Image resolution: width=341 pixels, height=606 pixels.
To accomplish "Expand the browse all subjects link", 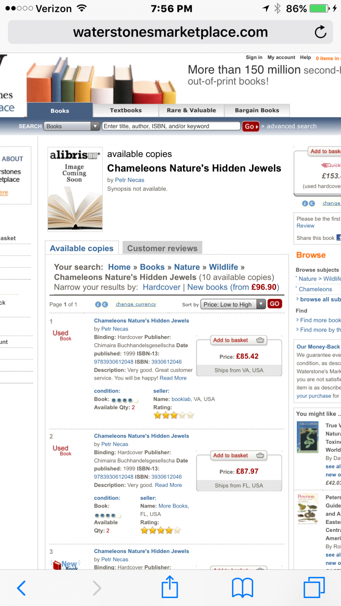I will (320, 299).
